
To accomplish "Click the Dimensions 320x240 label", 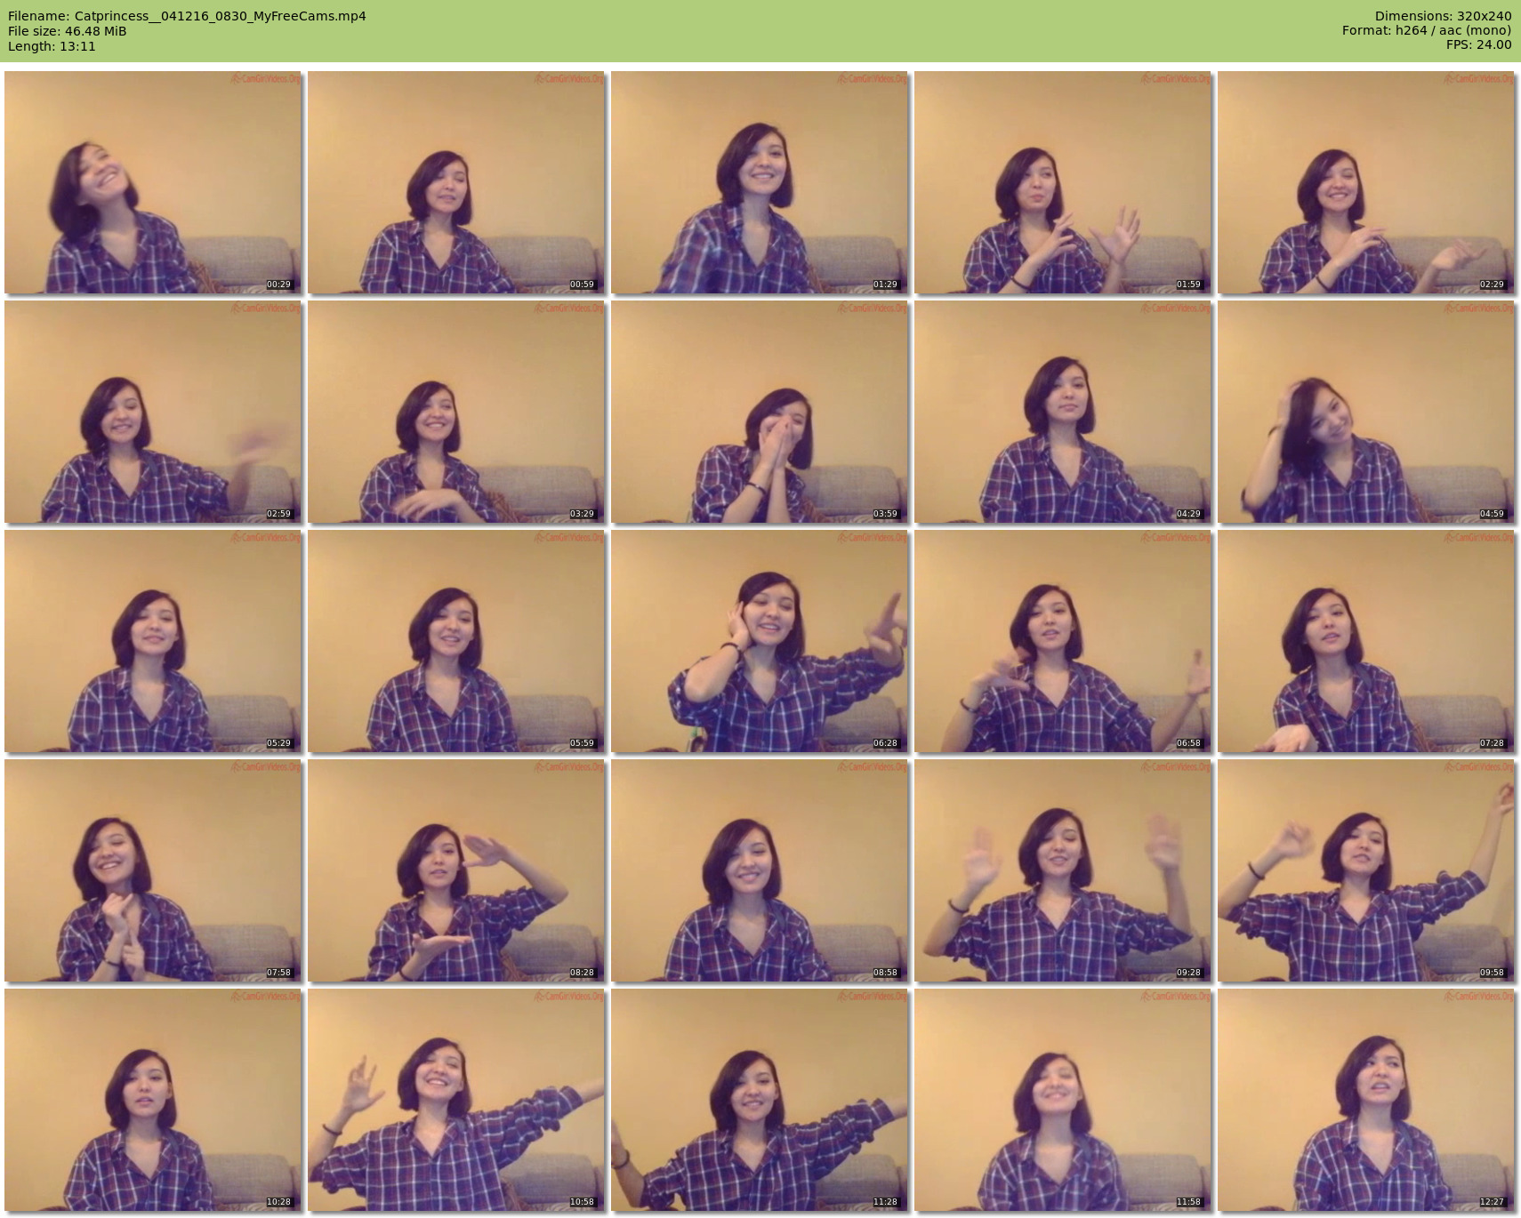I will 1443,16.
